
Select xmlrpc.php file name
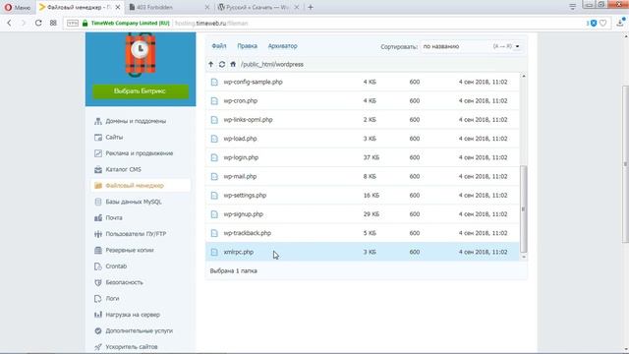tap(239, 252)
